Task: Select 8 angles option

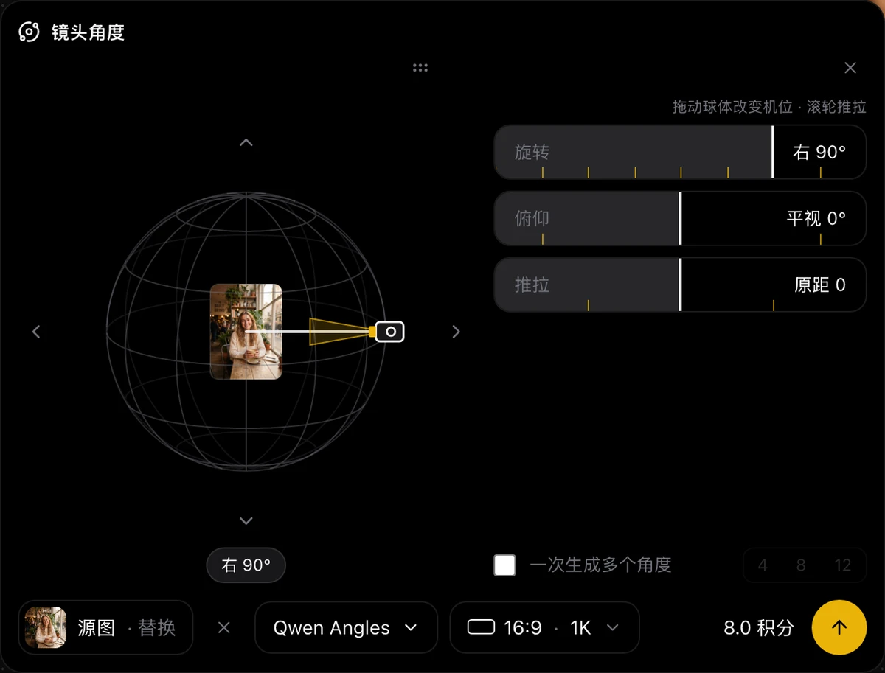Action: point(801,565)
